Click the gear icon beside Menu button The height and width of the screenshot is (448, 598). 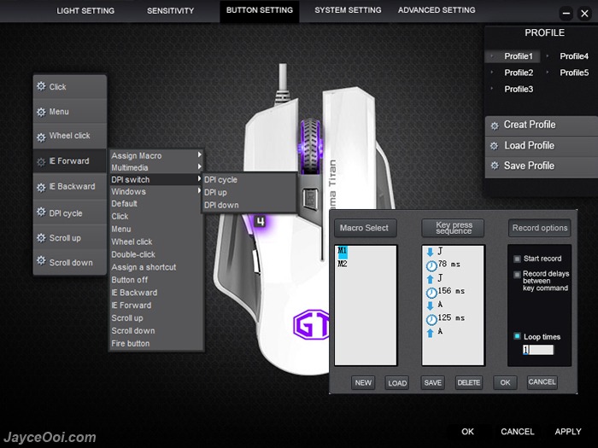pyautogui.click(x=41, y=112)
